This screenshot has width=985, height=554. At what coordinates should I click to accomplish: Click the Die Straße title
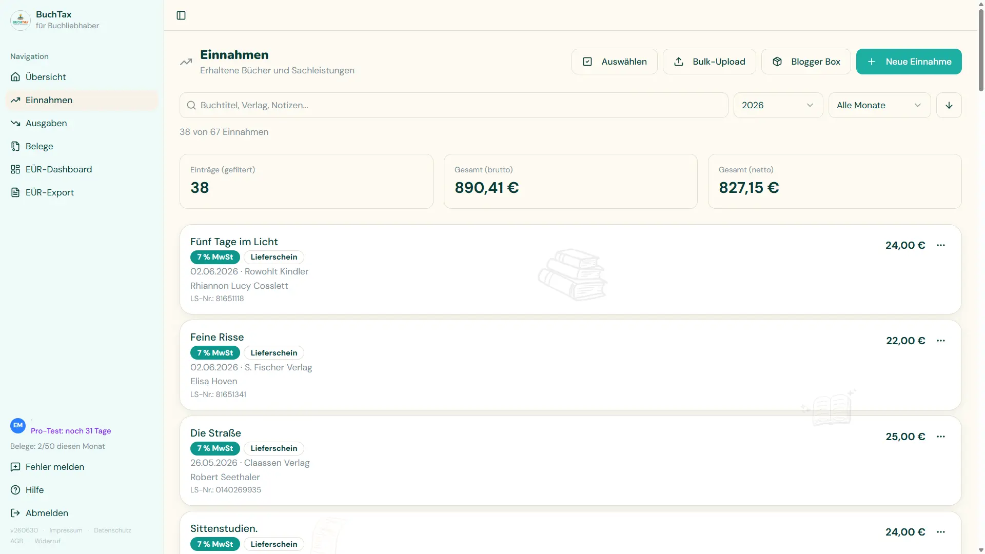[x=215, y=433]
